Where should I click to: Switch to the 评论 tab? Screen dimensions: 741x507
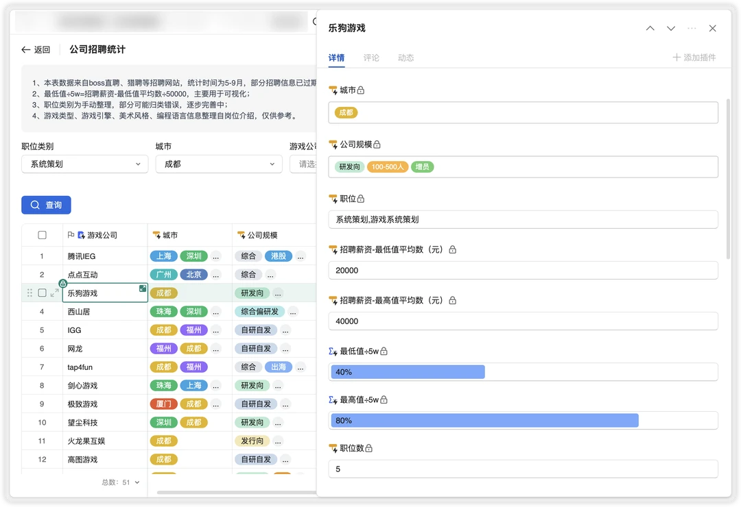tap(371, 58)
